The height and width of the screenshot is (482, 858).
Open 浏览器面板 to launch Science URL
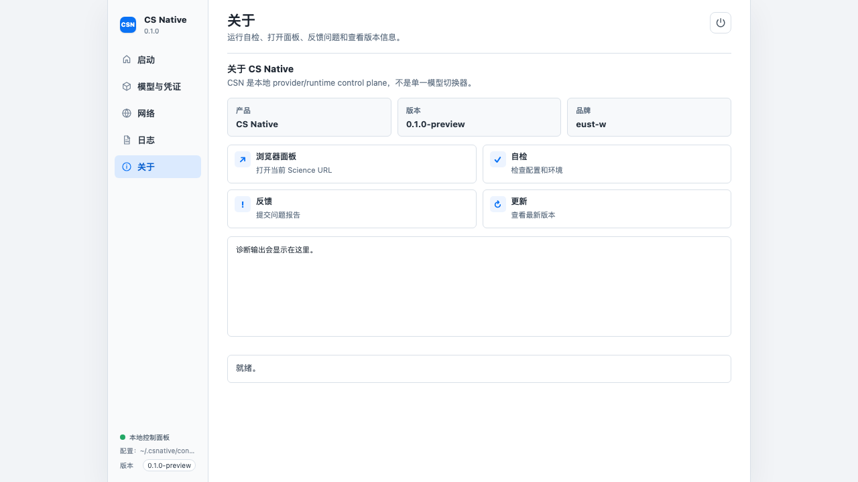coord(352,164)
